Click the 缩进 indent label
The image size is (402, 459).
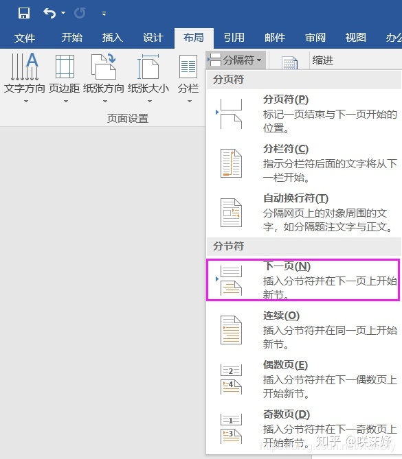pyautogui.click(x=323, y=60)
